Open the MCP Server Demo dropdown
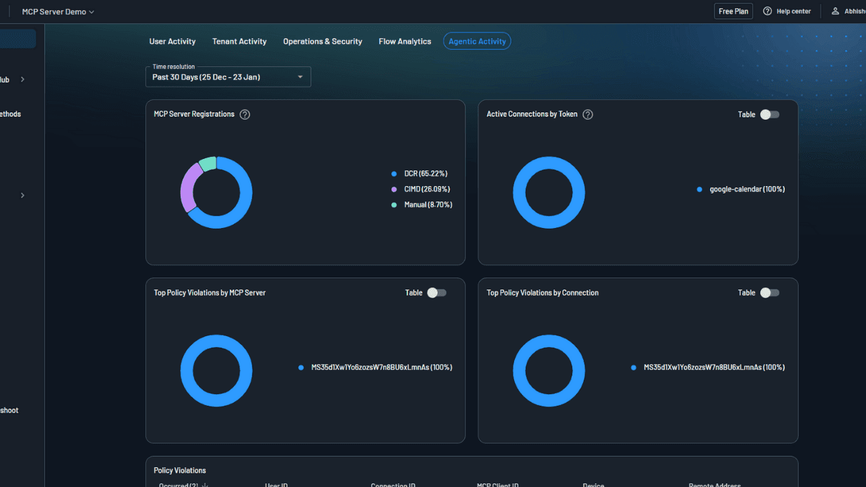Image resolution: width=866 pixels, height=487 pixels. click(58, 11)
